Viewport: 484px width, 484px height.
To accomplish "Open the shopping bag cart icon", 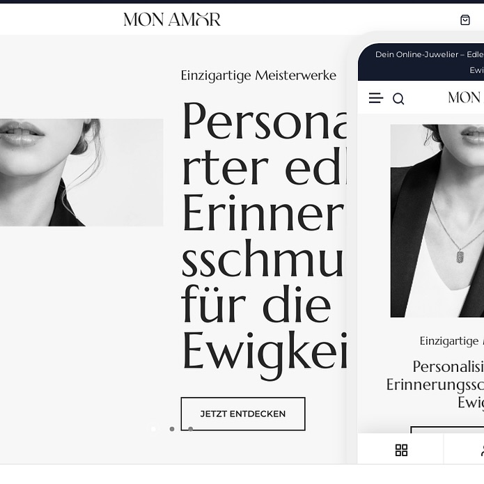I will [465, 19].
